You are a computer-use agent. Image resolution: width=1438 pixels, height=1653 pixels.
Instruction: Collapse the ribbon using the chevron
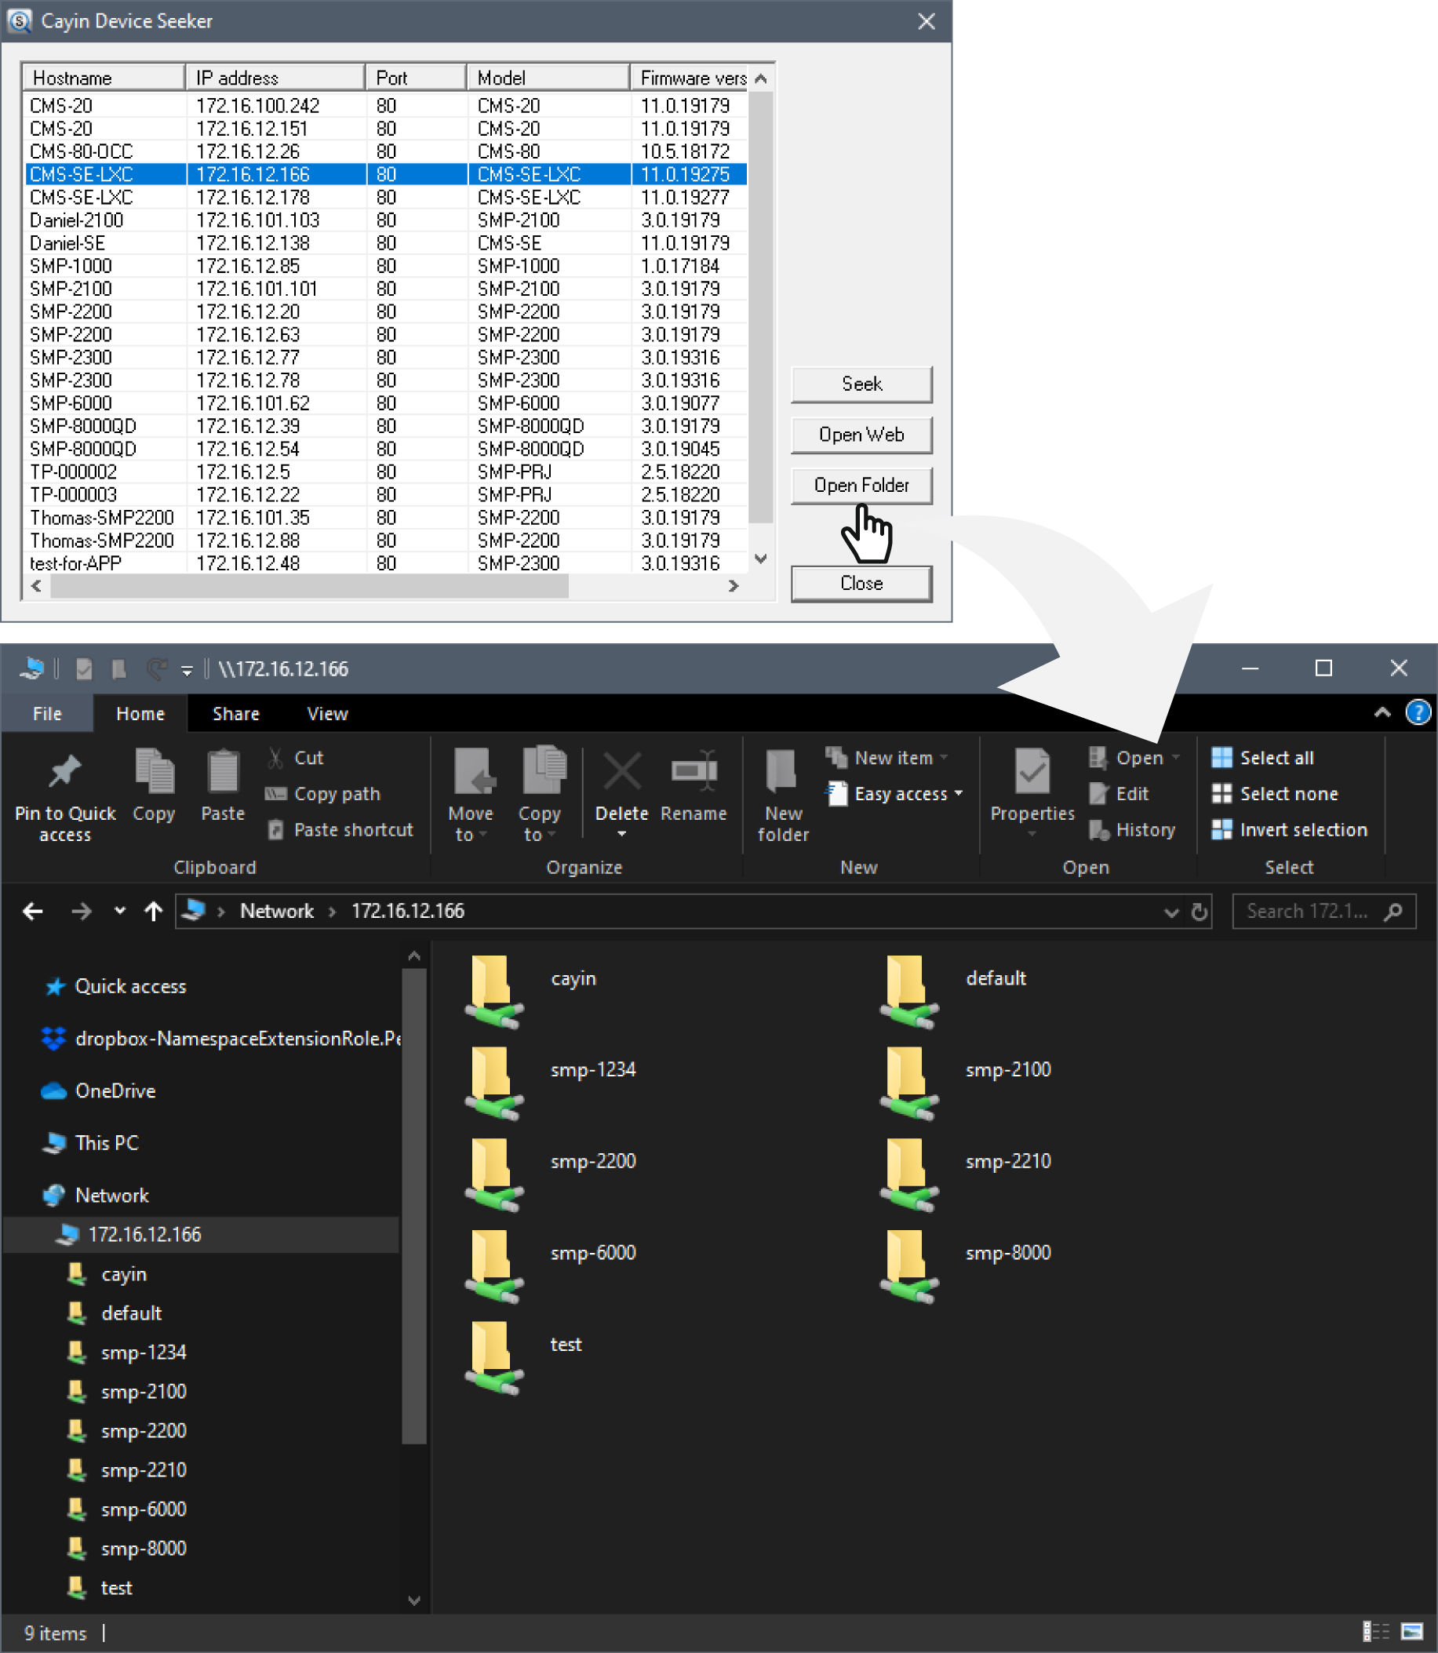click(1382, 712)
